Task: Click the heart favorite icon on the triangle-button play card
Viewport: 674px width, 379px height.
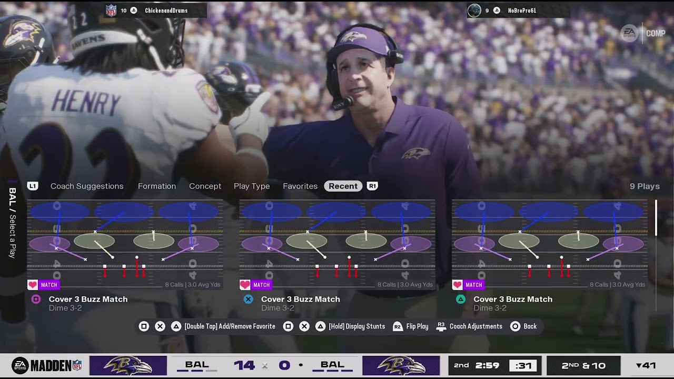Action: 457,285
